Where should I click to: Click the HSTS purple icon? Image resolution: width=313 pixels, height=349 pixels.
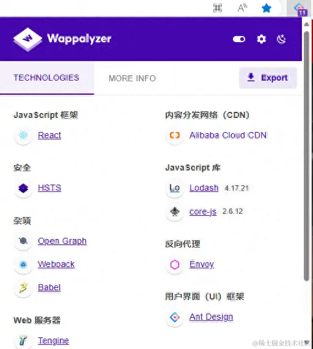click(23, 188)
